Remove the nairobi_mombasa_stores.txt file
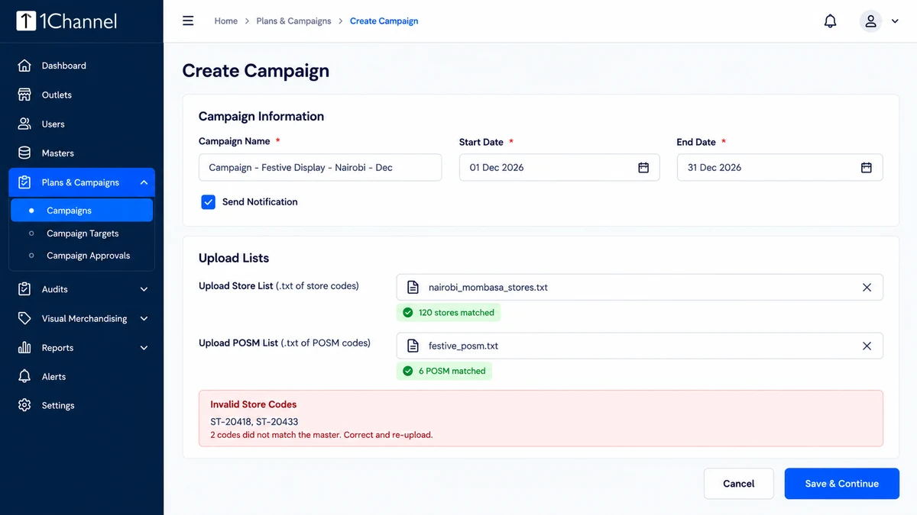Image resolution: width=917 pixels, height=515 pixels. coord(867,288)
